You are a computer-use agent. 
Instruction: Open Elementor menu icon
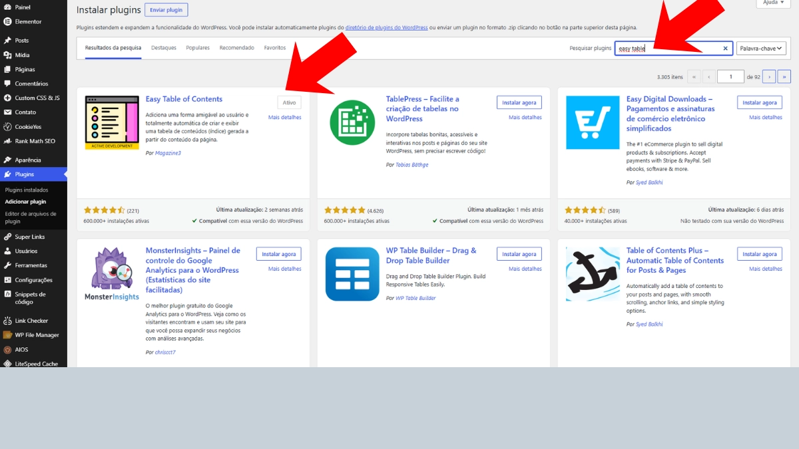pos(7,21)
